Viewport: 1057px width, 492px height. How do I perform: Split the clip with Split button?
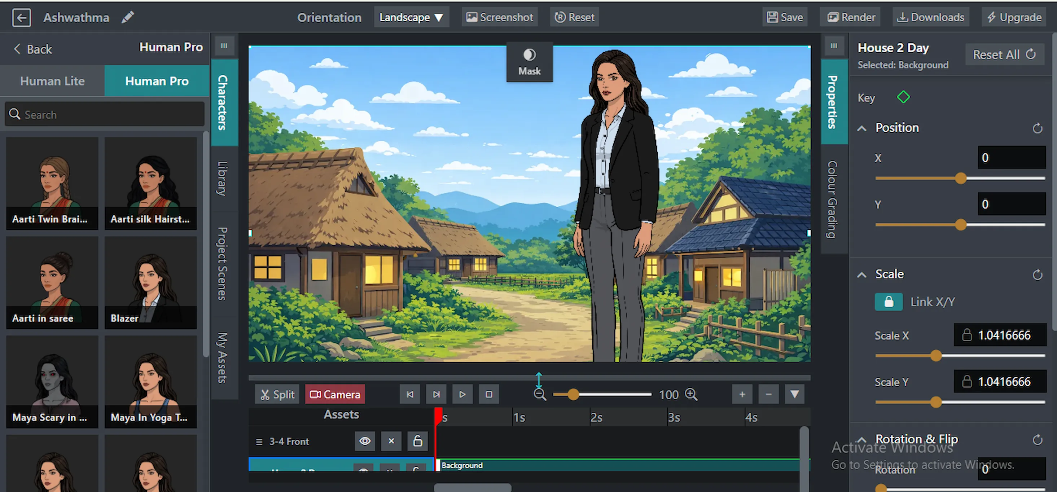[277, 394]
